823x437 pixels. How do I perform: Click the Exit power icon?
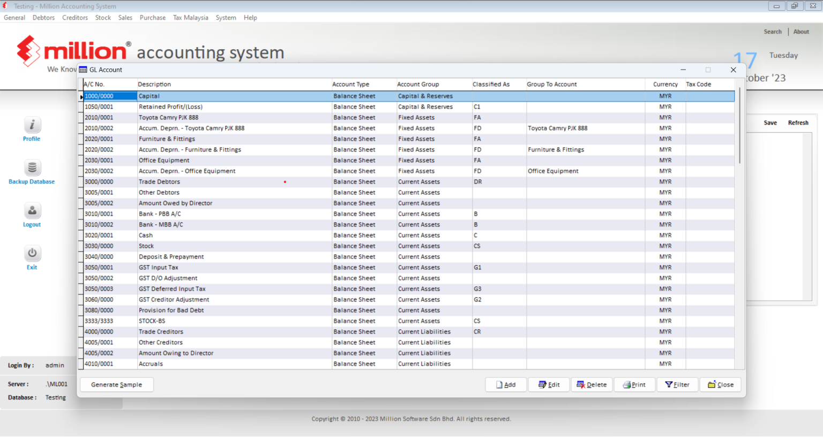(32, 257)
